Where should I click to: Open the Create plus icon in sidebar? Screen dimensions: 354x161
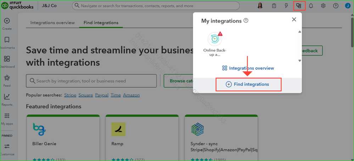[x=7, y=21]
